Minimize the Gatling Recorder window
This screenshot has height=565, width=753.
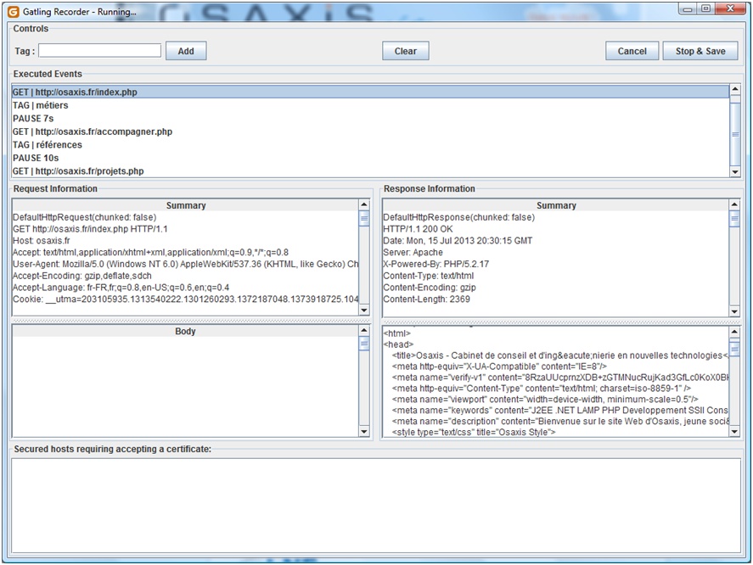click(688, 8)
